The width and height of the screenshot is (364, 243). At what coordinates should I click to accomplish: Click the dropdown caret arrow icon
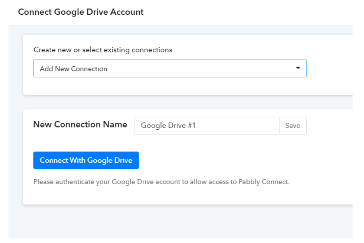pos(297,68)
